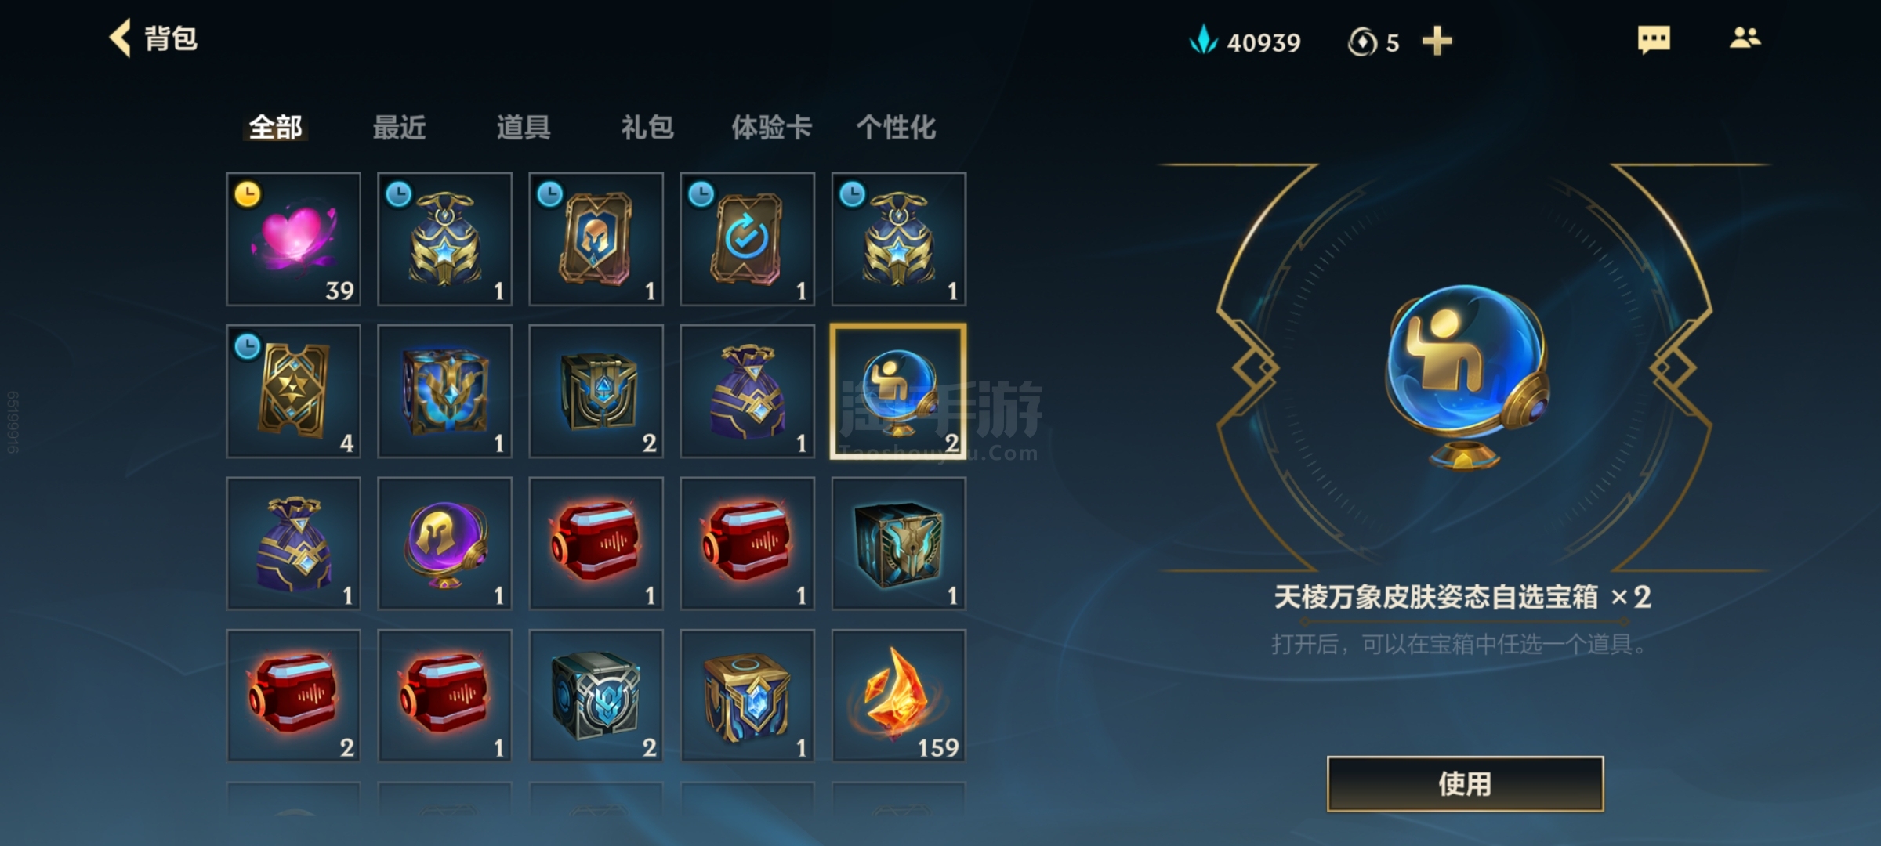This screenshot has width=1881, height=846.
Task: Select the dark teal cube chest item
Action: (x=899, y=544)
